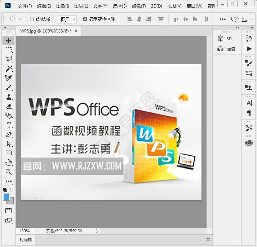Viewport: 257px width, 247px height.
Task: Select the Horizontal Type tool
Action: coord(9,125)
